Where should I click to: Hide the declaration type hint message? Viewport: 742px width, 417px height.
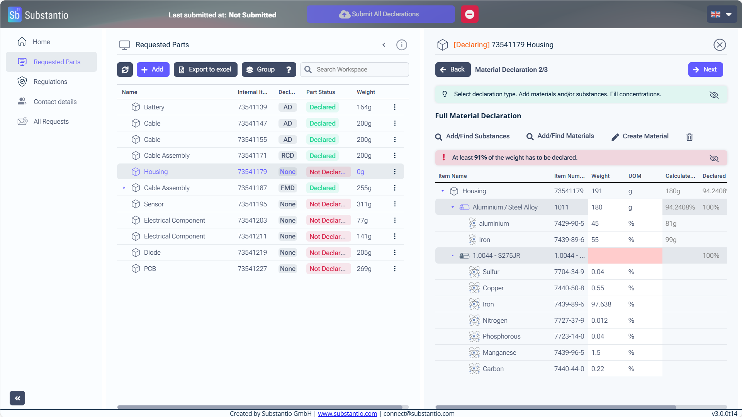pos(714,95)
